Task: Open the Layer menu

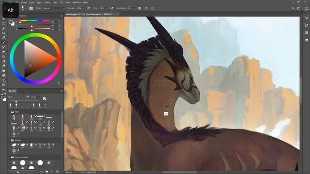Action: (x=31, y=2)
